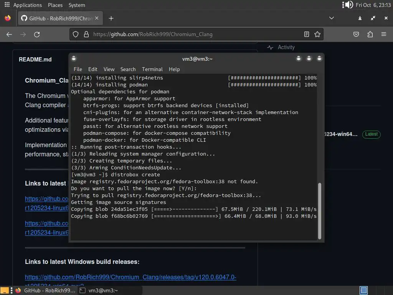Screen dimensions: 393x295
Task: Go back to previous page
Action: [x=9, y=34]
